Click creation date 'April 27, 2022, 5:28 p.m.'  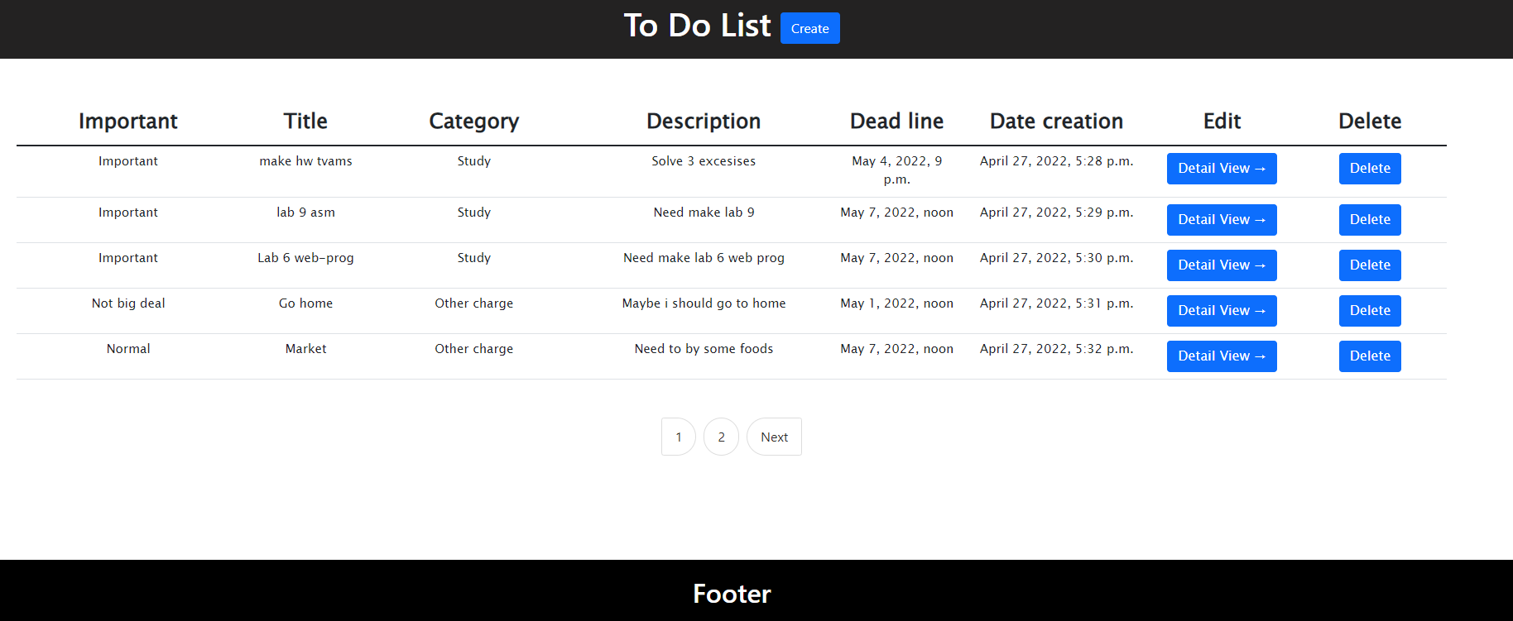pos(1056,161)
